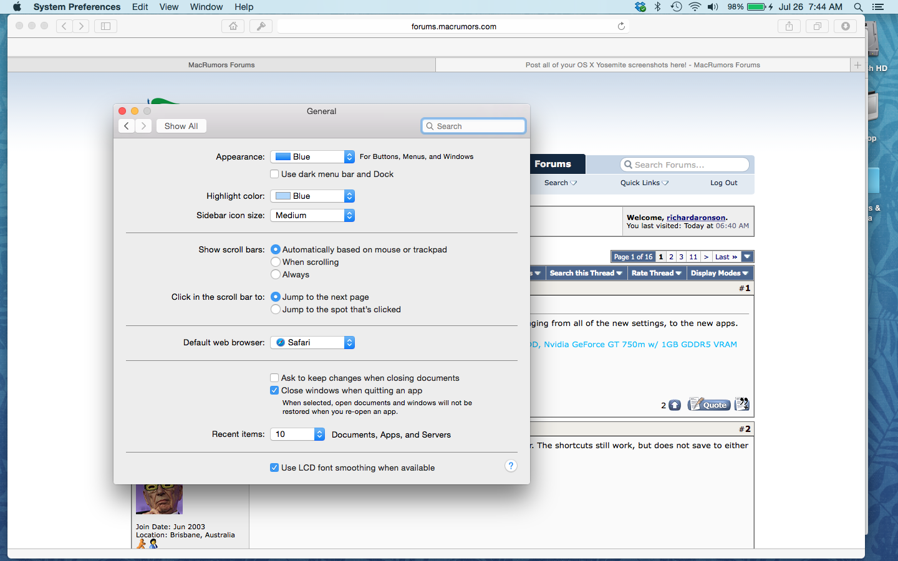
Task: Open General preferences help button
Action: pos(511,466)
